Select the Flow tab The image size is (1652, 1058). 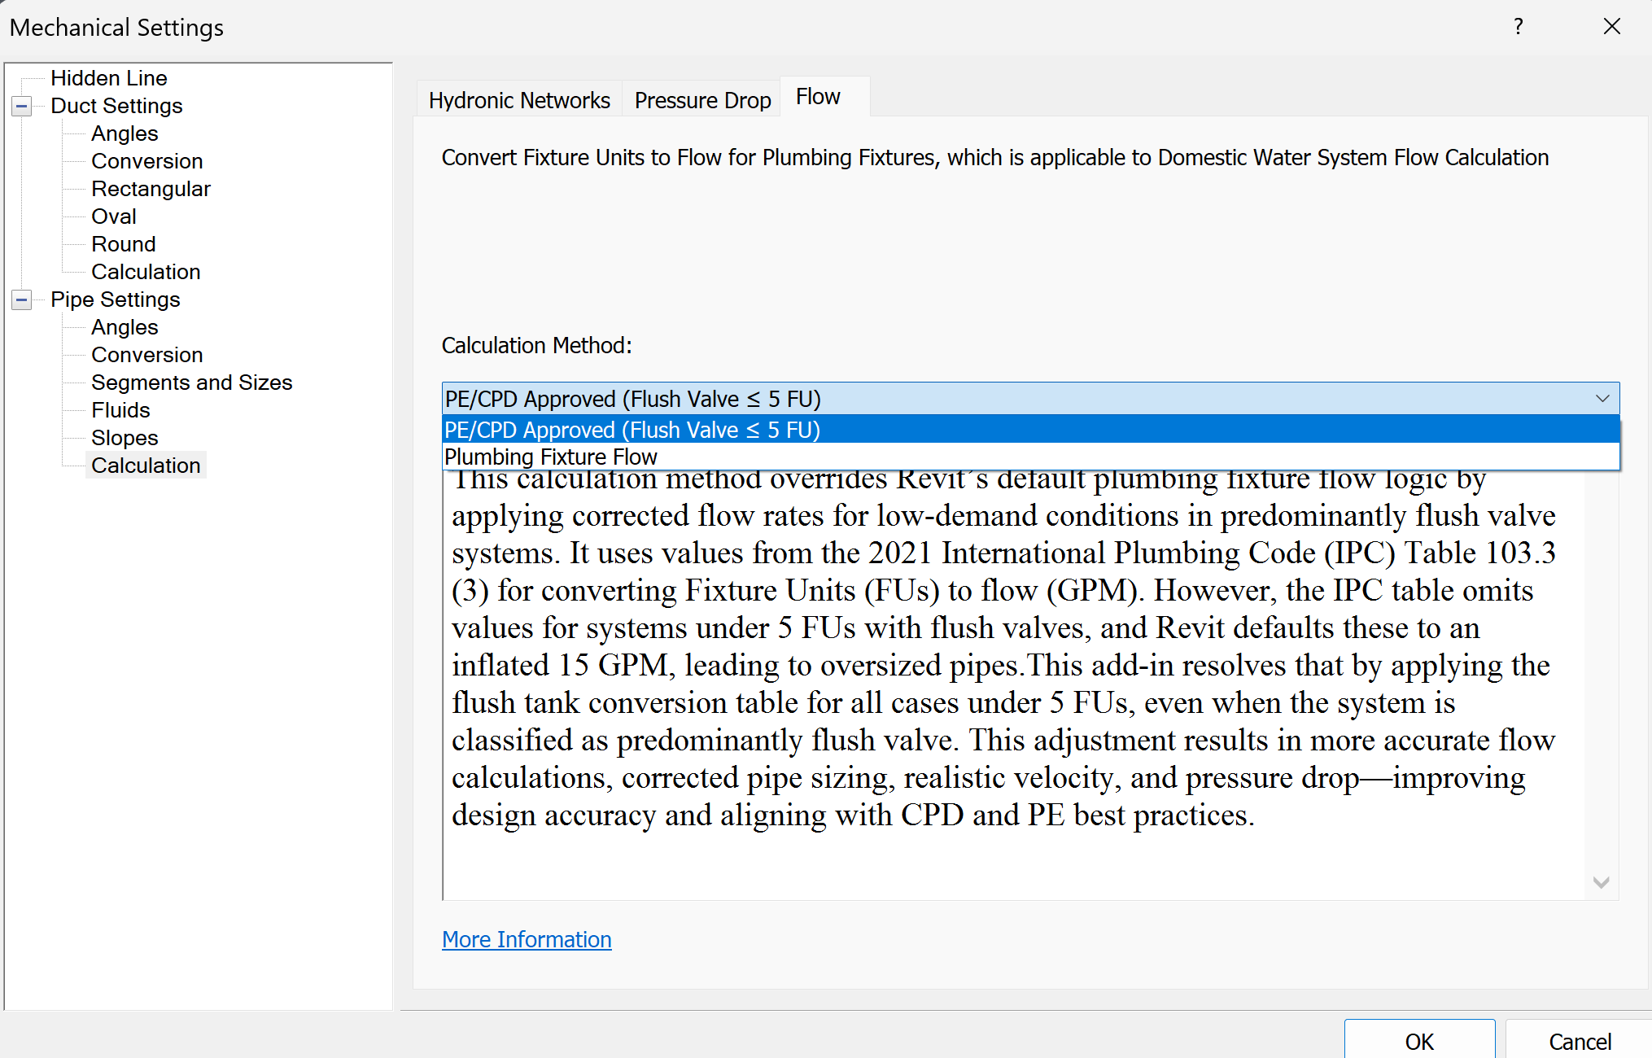pos(818,97)
